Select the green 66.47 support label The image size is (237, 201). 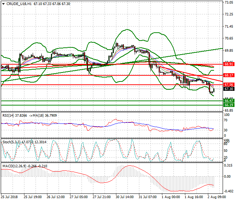[x=229, y=101]
